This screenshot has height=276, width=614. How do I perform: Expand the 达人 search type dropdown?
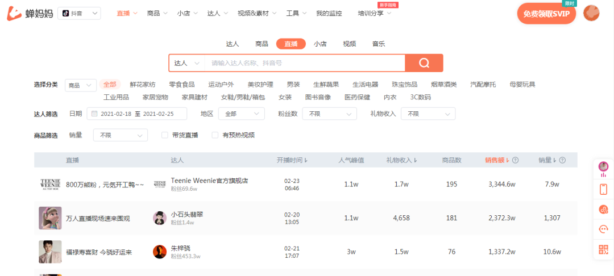(187, 63)
